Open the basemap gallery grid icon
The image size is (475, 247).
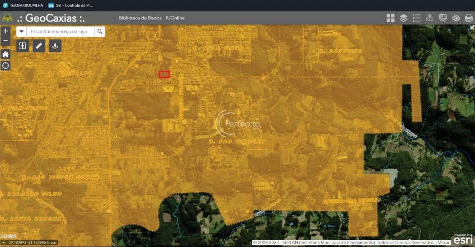(x=390, y=18)
